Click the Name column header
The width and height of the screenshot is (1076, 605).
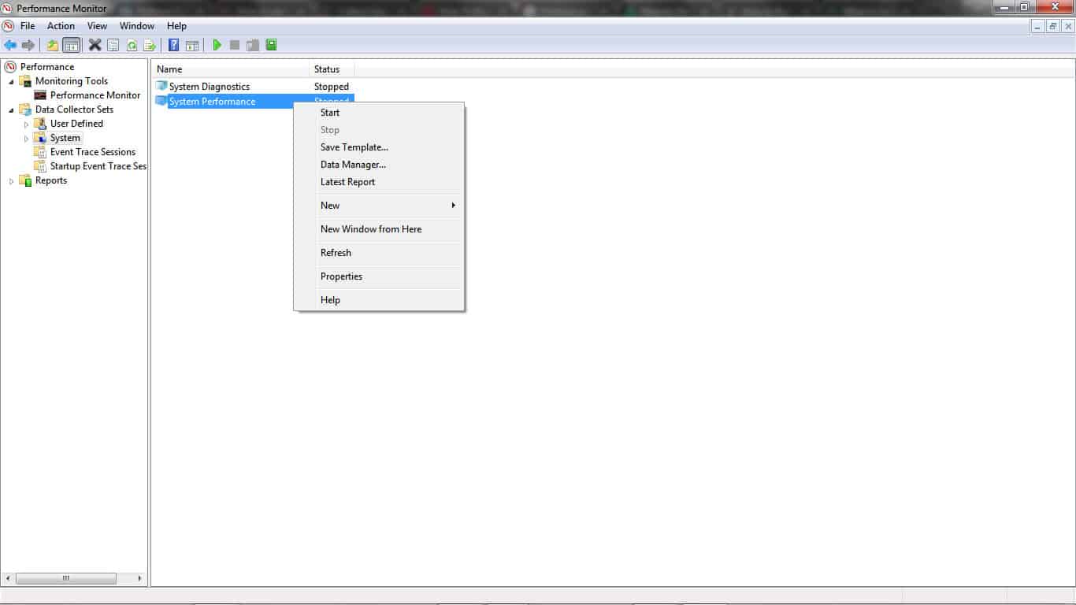click(169, 69)
